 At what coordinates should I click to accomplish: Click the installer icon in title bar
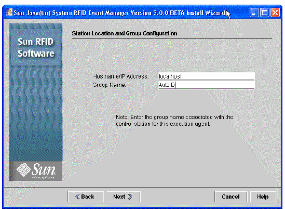pos(9,12)
